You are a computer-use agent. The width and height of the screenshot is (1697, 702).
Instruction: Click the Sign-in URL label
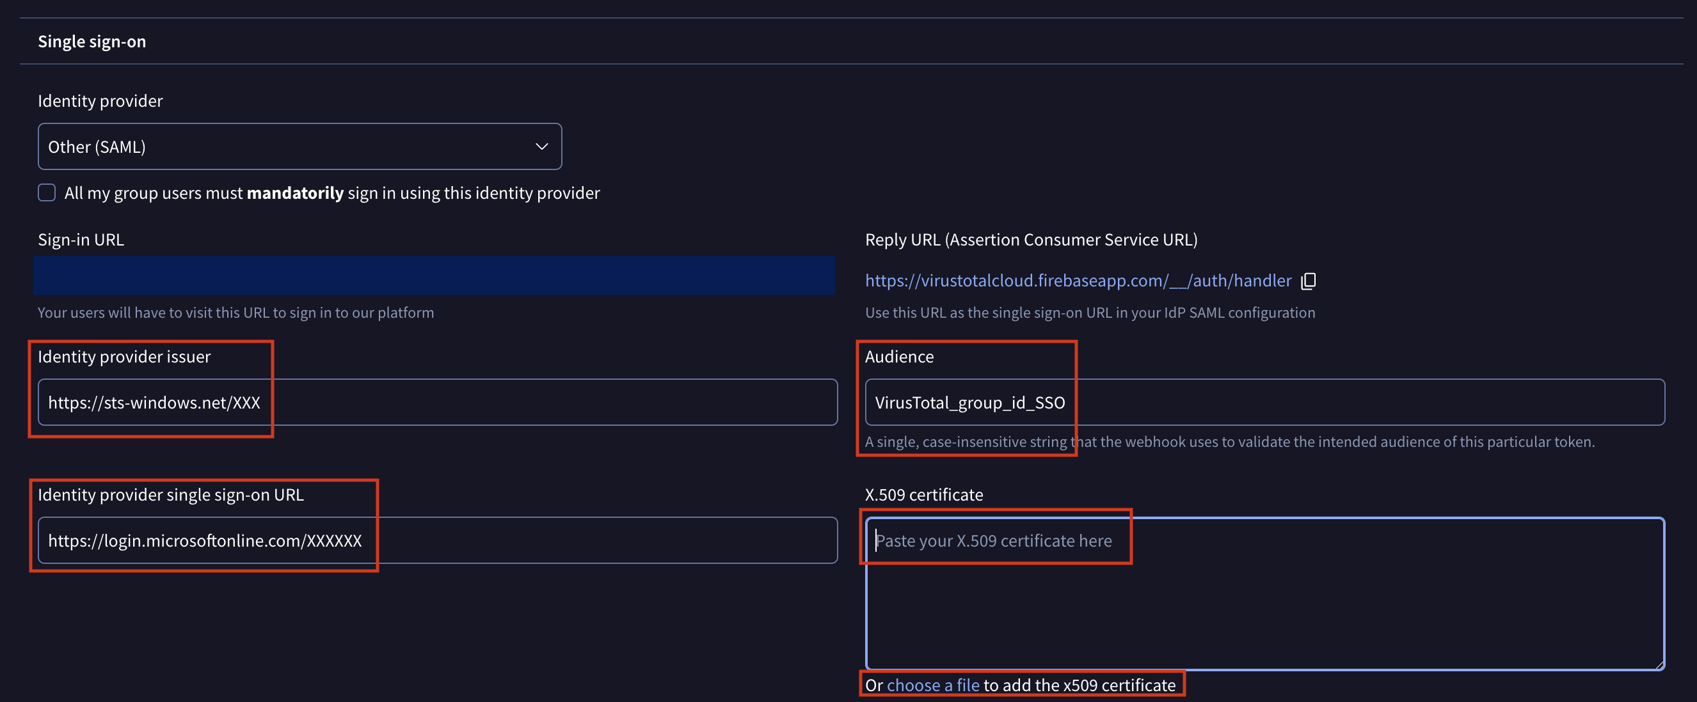tap(81, 240)
